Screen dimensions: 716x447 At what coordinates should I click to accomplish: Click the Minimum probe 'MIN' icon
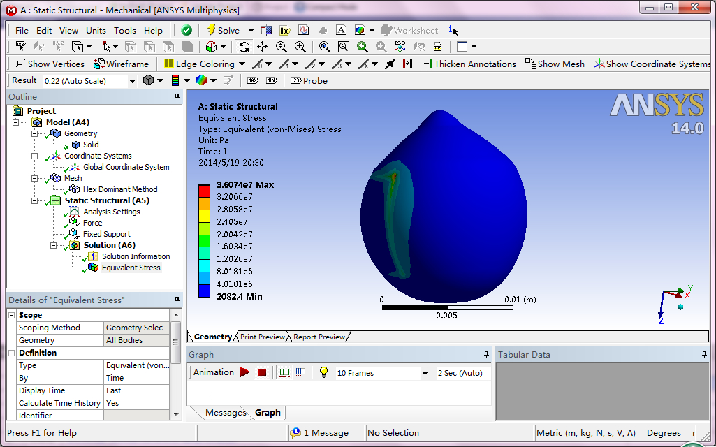click(272, 81)
